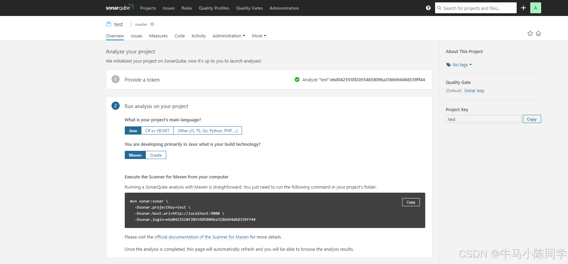568x264 pixels.
Task: Click the step 2 number badge
Action: pos(116,106)
